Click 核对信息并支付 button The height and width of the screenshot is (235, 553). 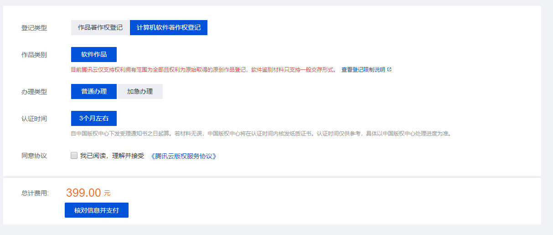click(97, 210)
